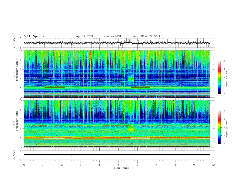Click the time axis tick label '8'
Image resolution: width=240 pixels, height=185 pixels.
coord(175,165)
